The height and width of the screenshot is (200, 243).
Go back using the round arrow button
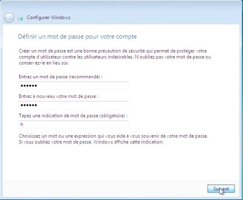click(x=9, y=17)
